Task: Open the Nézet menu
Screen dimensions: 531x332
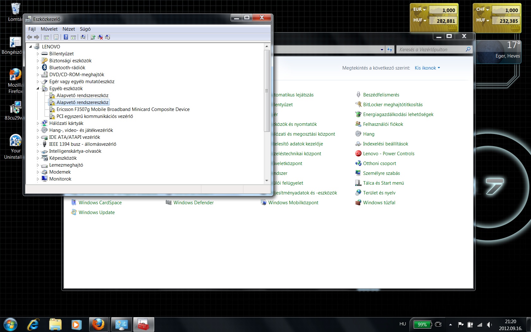Action: click(69, 29)
